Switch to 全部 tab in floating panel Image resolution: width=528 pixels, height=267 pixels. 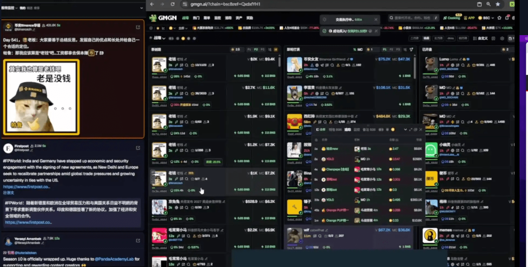[321, 130]
